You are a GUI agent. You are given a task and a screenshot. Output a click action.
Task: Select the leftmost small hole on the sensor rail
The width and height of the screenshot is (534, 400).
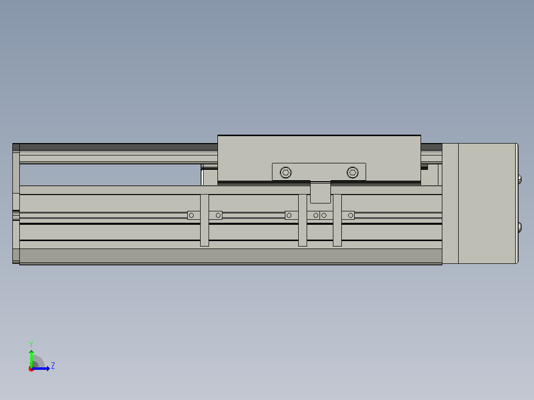[191, 215]
